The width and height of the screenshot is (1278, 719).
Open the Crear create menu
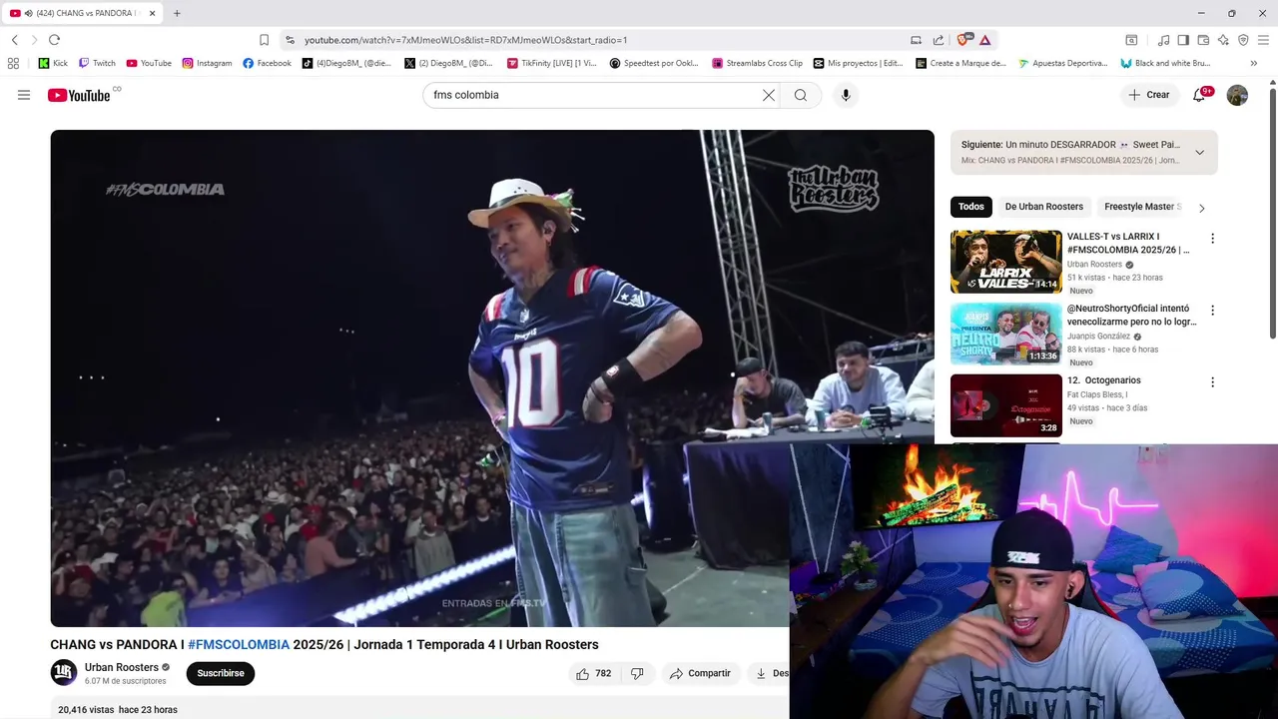click(x=1149, y=95)
